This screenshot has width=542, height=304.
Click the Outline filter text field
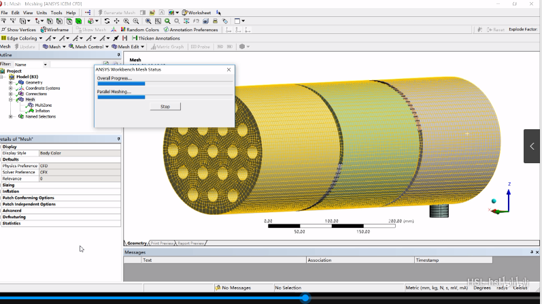75,65
